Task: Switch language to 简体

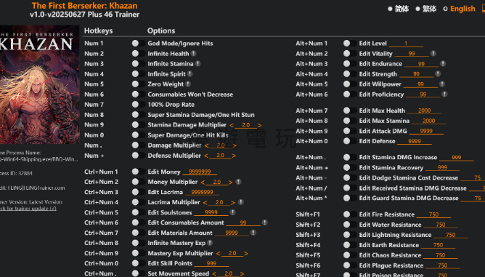Action: click(x=399, y=9)
